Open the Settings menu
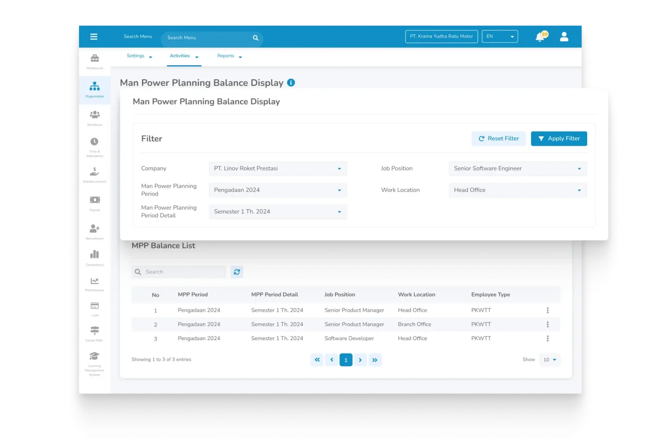The height and width of the screenshot is (446, 653). pyautogui.click(x=139, y=56)
